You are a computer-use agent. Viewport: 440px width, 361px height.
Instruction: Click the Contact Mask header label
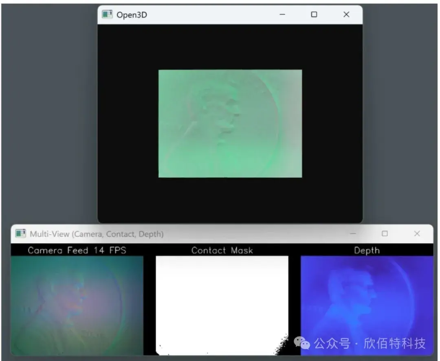(x=222, y=251)
